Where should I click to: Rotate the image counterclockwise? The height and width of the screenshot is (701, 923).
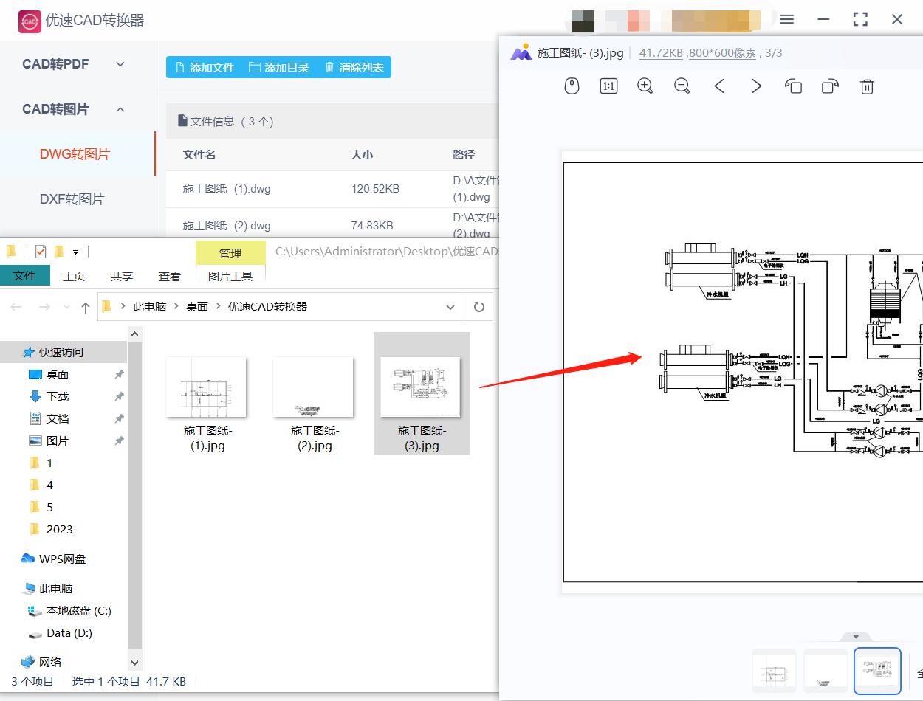[793, 86]
